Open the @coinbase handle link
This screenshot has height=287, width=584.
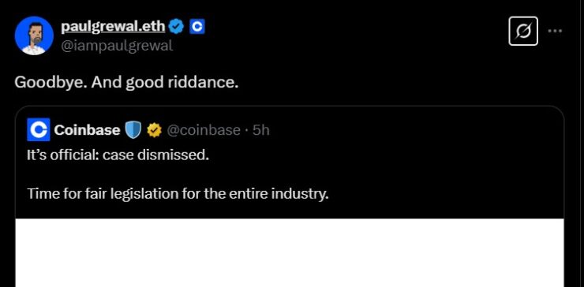coord(204,130)
